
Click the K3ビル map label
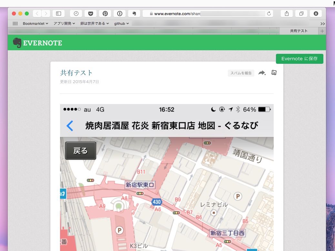(x=139, y=246)
